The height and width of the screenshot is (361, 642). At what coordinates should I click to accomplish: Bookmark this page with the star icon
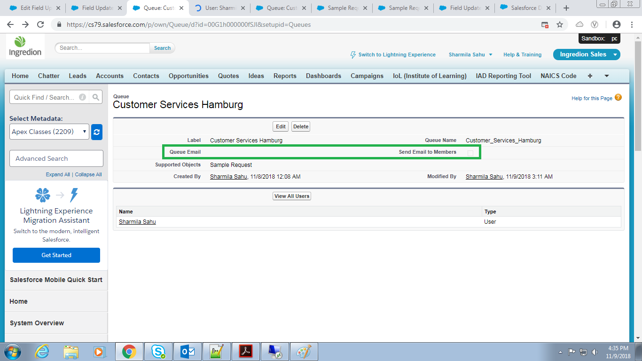pos(559,24)
